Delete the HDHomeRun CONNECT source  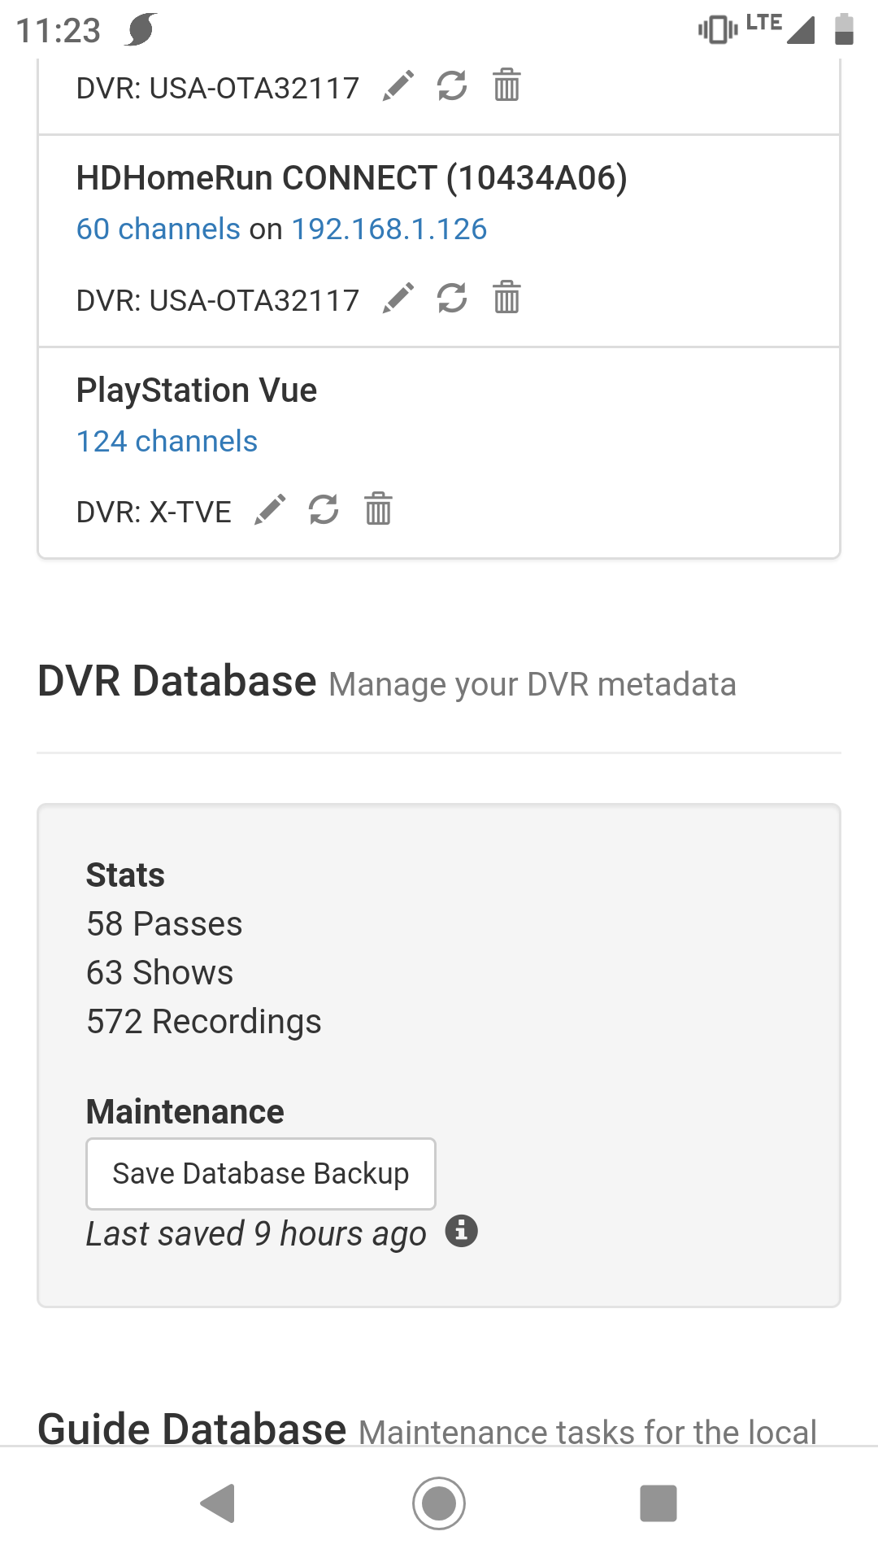click(506, 299)
